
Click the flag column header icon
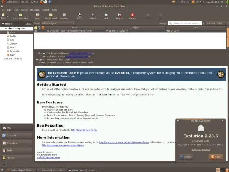43,27
